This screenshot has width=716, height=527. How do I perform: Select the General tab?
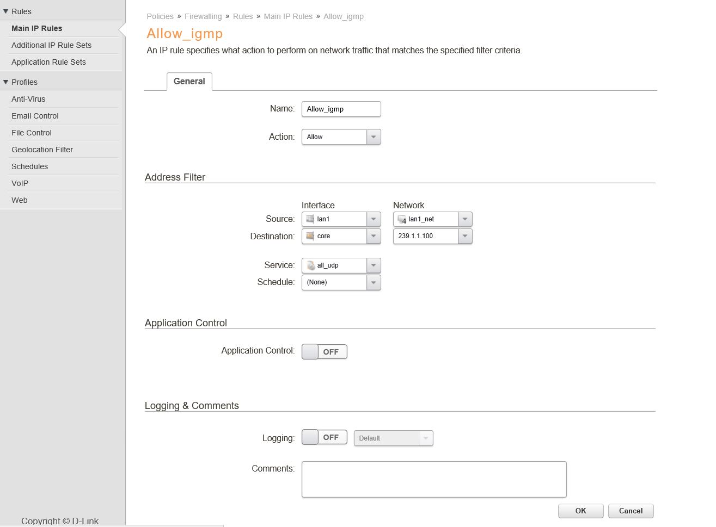tap(189, 82)
